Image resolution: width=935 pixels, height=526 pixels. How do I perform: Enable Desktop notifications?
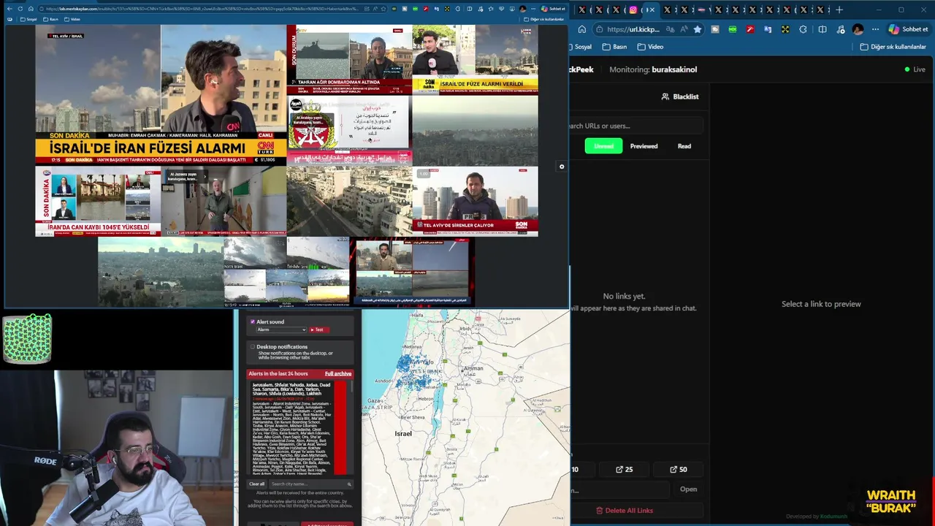[253, 347]
